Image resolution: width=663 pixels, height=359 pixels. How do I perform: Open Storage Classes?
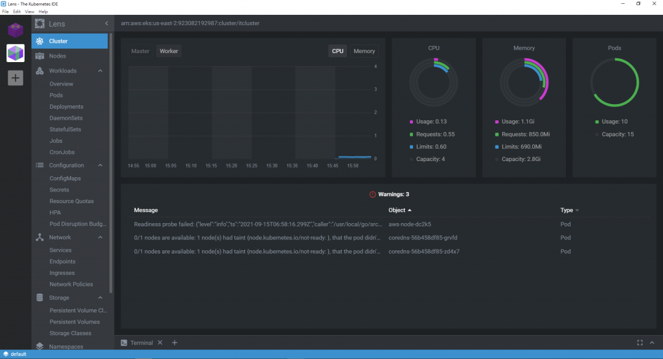click(x=70, y=333)
